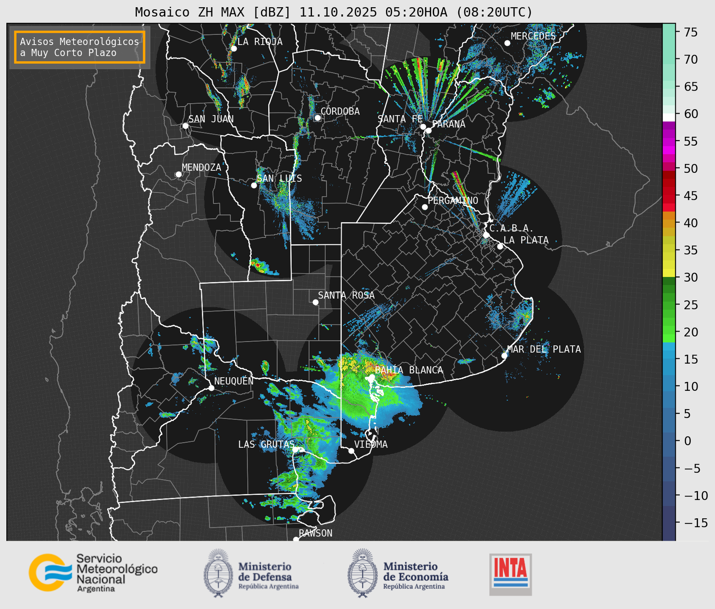Click the Rawson city marker dot

296,540
